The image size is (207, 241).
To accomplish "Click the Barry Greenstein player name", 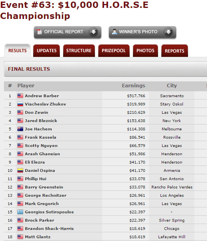I will coord(44,187).
